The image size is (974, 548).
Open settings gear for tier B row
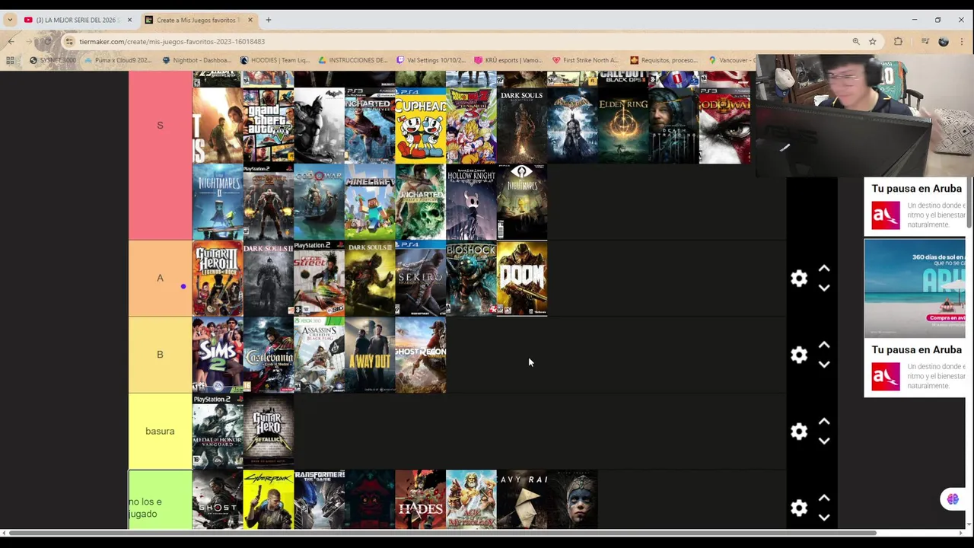(x=798, y=355)
